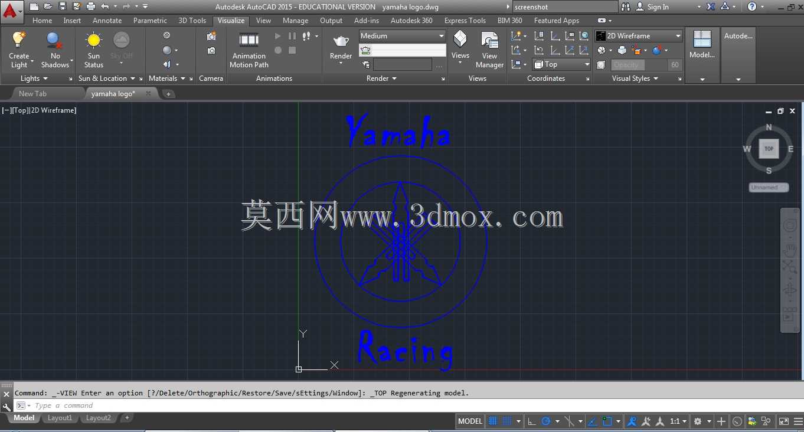
Task: Click the Sun Status button
Action: point(94,50)
